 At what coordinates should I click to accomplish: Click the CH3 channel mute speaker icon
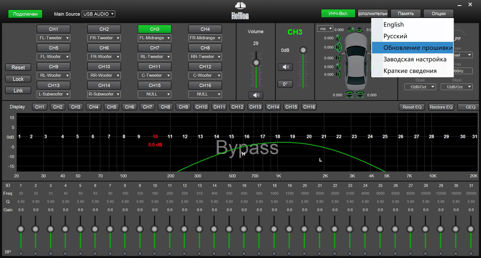(285, 67)
